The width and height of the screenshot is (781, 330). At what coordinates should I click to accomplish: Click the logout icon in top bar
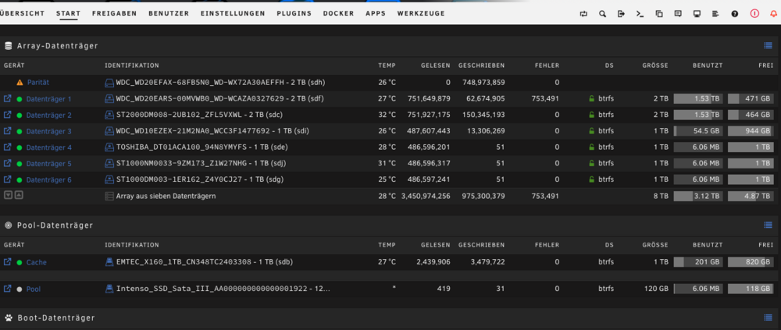pyautogui.click(x=621, y=14)
